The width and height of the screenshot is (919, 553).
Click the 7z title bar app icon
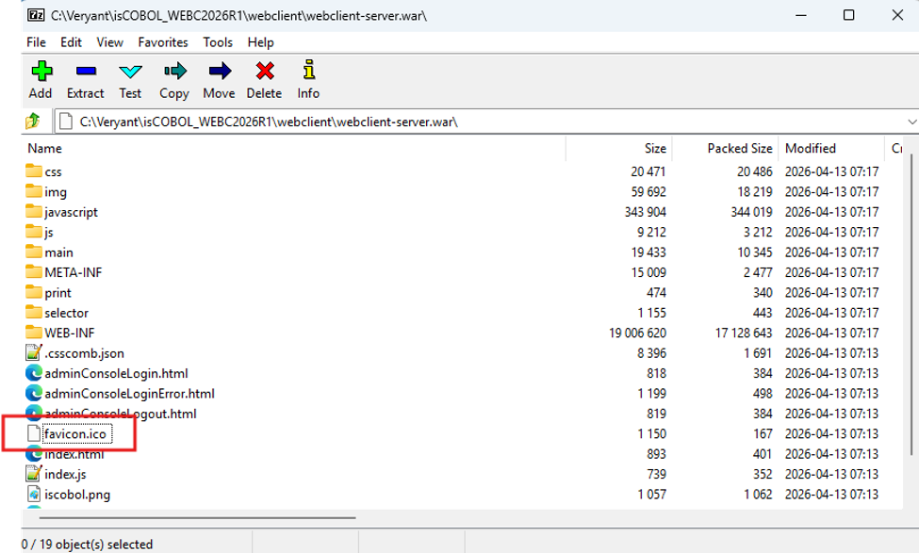tap(36, 15)
